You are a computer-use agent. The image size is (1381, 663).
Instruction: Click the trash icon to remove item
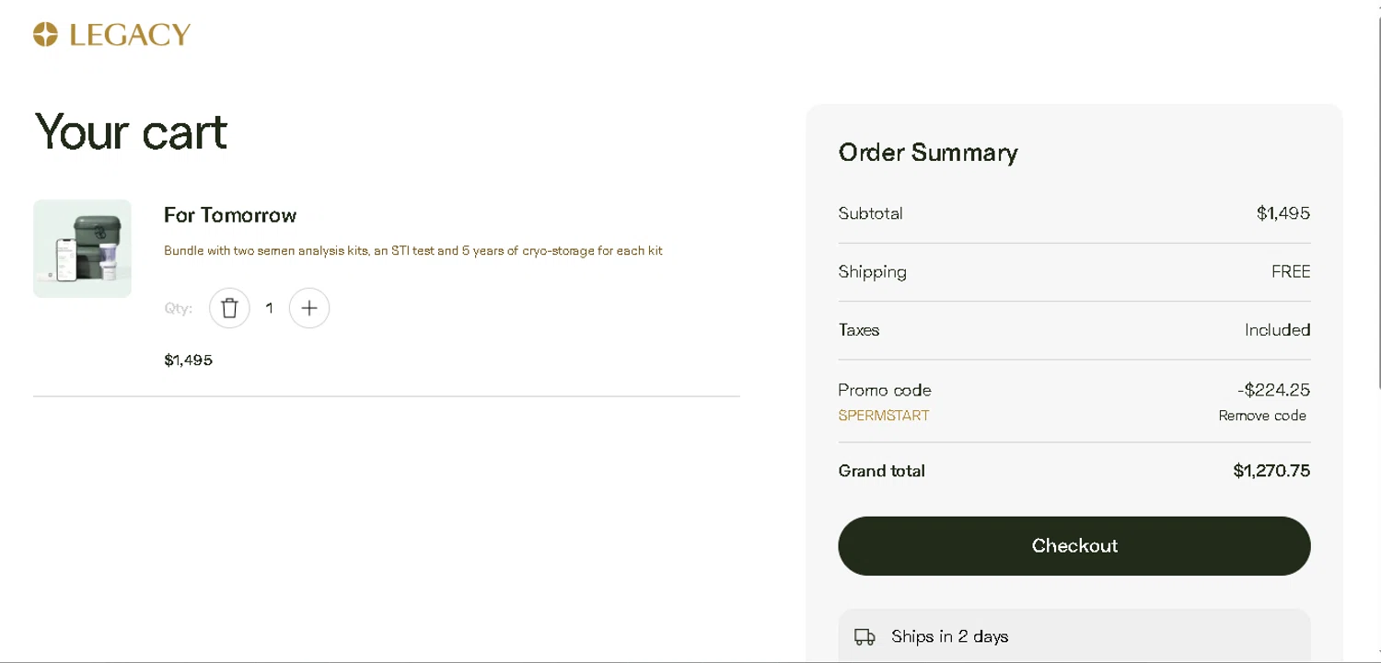(229, 308)
